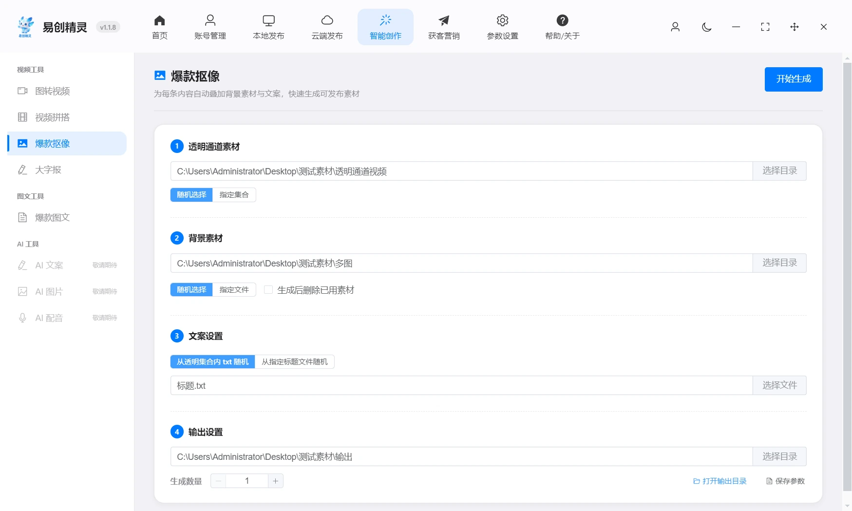Click AI 配音 microphone item
852x511 pixels.
click(x=67, y=318)
